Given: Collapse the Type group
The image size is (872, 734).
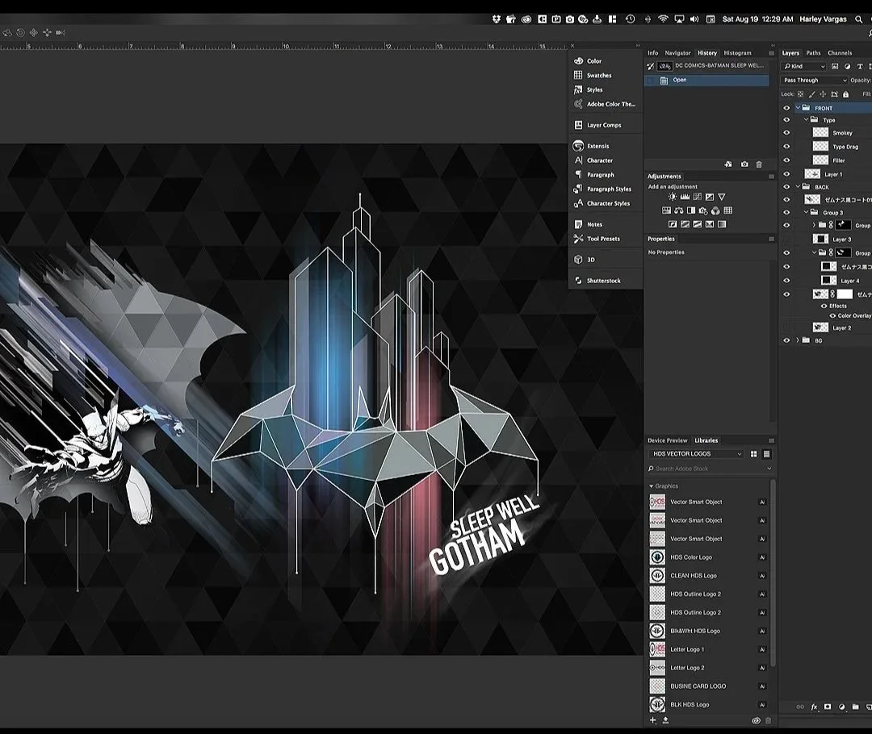Looking at the screenshot, I should 807,119.
